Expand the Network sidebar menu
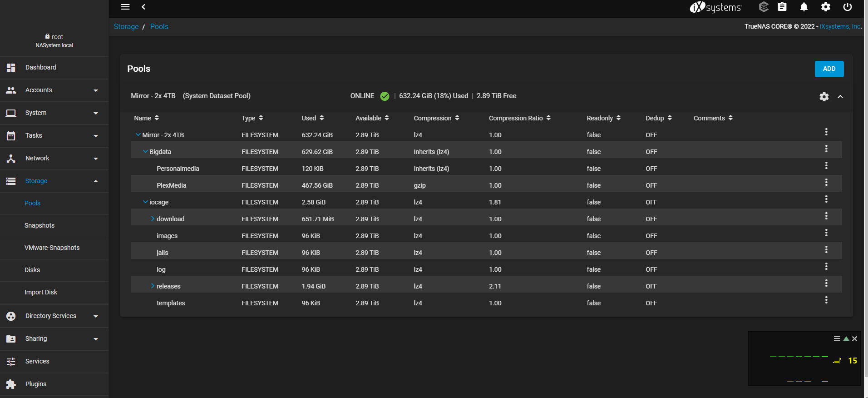 click(x=54, y=159)
